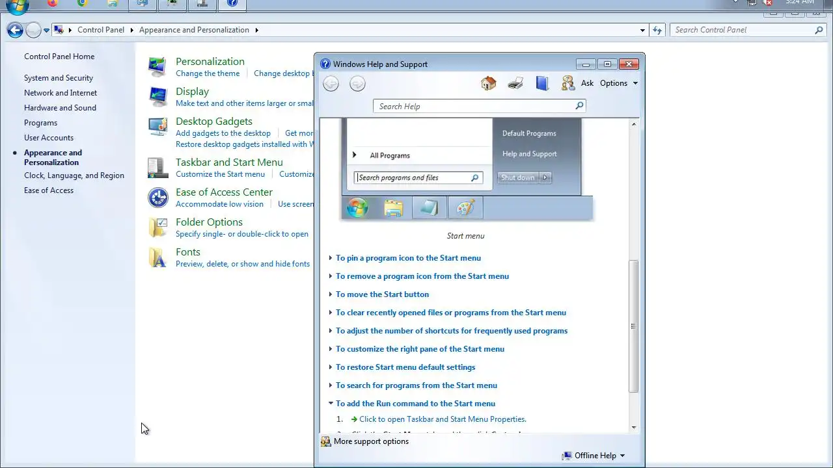Click 'Click to open Taskbar and Start Menu Properties'
This screenshot has width=833, height=468.
[x=443, y=419]
